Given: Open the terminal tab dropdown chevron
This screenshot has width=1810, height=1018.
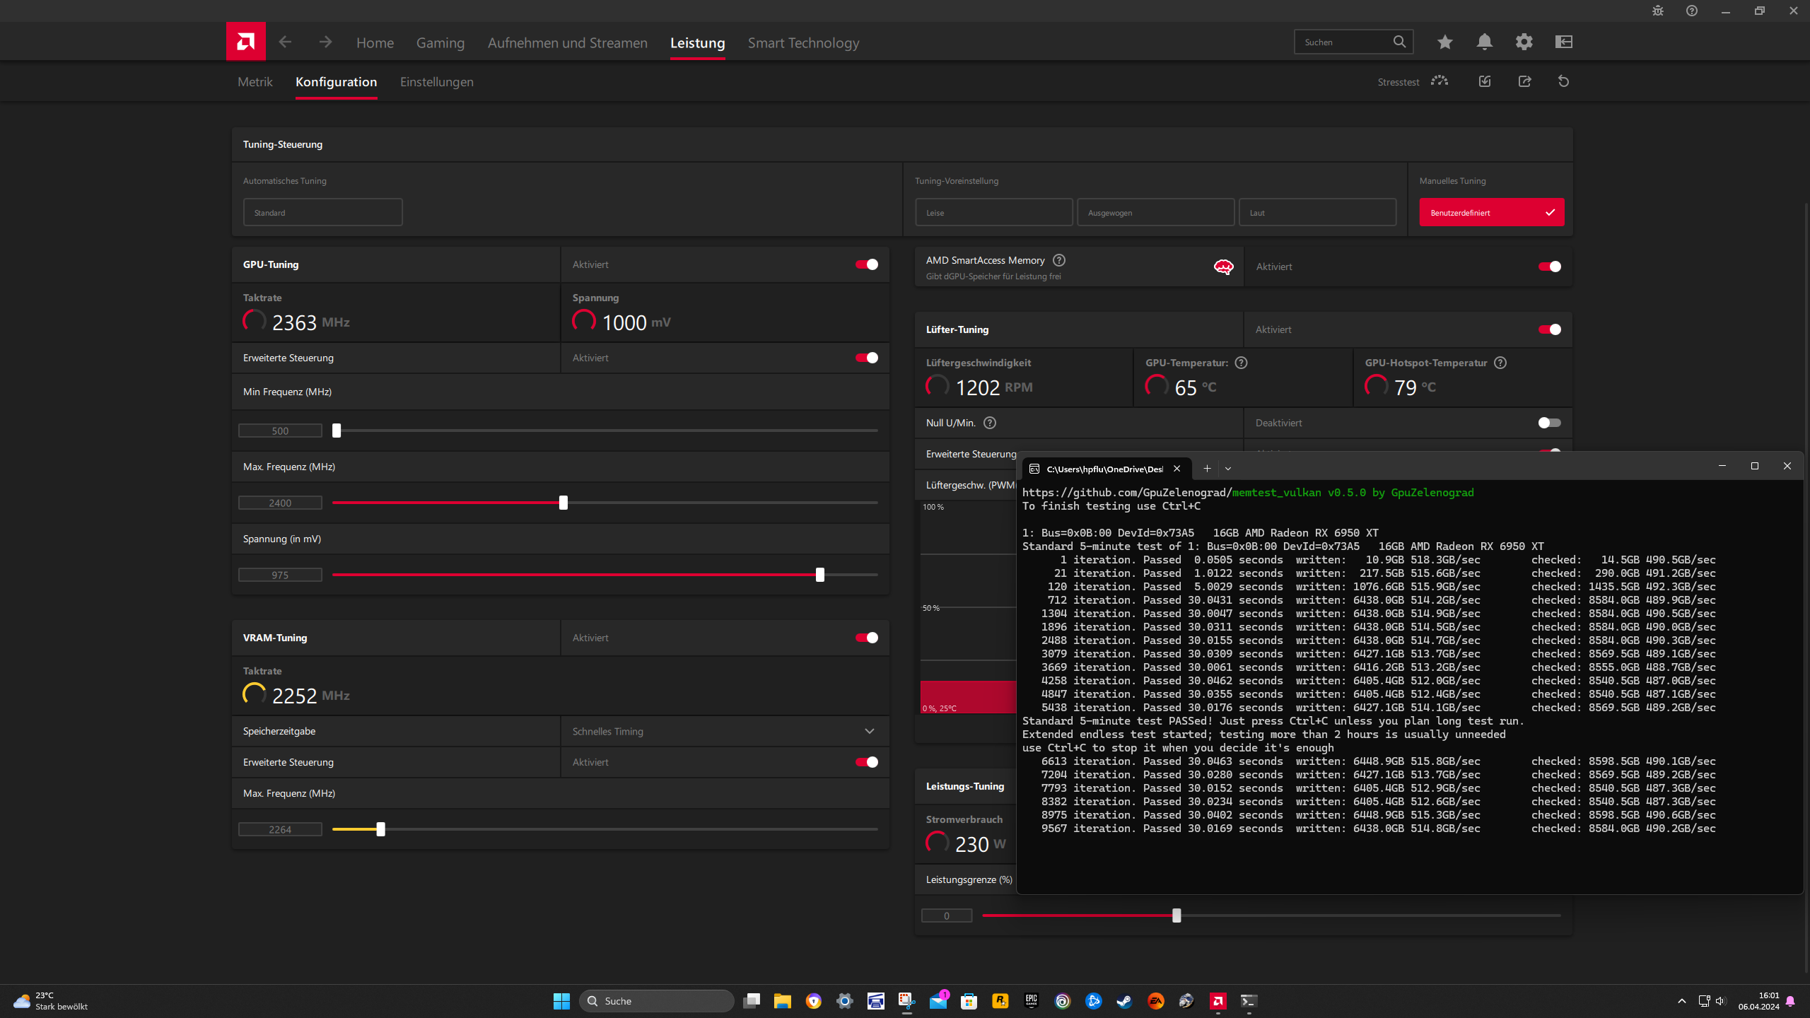Looking at the screenshot, I should [1228, 469].
